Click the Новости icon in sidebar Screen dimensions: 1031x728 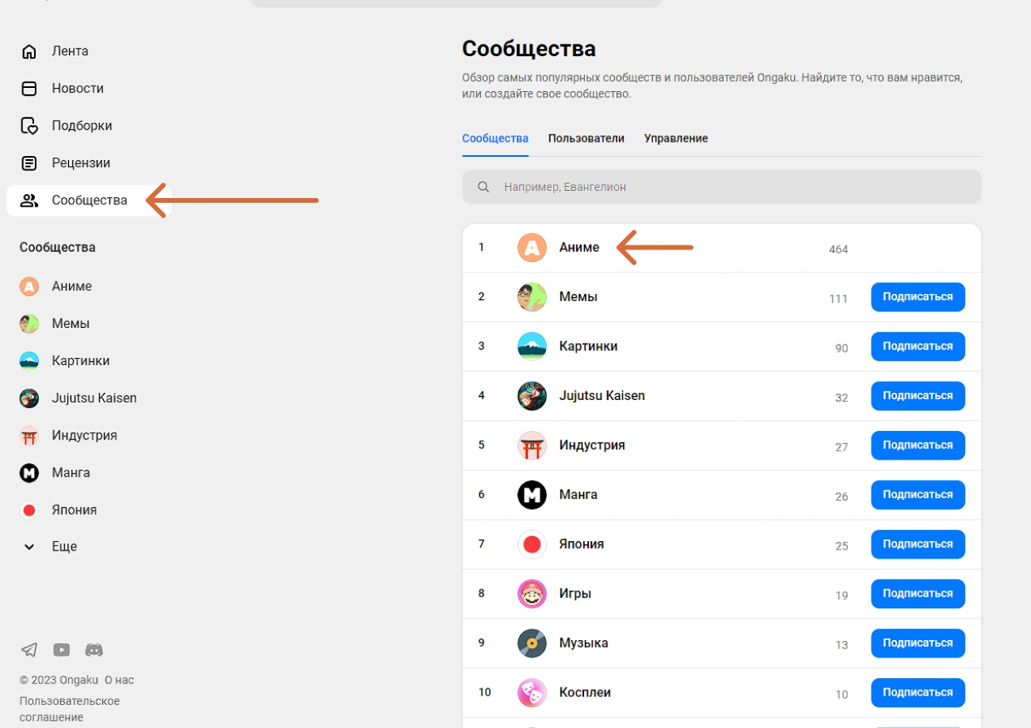[x=29, y=89]
